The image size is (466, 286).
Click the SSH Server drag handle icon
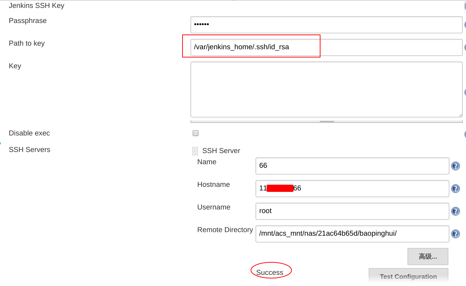click(x=195, y=151)
